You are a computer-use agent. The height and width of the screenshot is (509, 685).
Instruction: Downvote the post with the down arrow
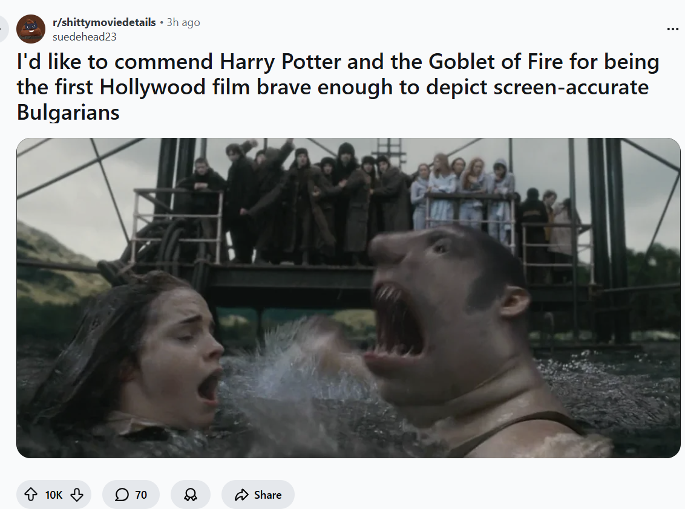77,494
